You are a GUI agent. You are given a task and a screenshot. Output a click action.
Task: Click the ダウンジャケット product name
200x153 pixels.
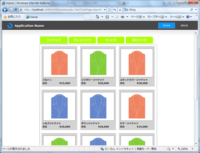point(90,124)
